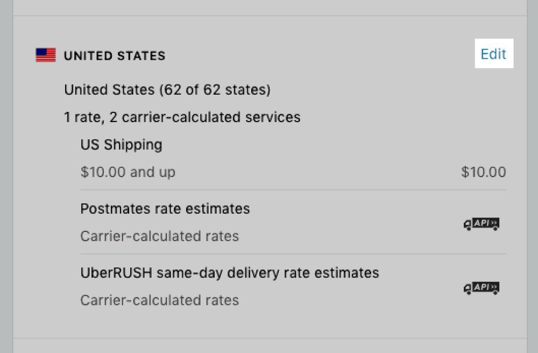Image resolution: width=538 pixels, height=353 pixels.
Task: Open Postmates rate estimates entry
Action: point(165,209)
